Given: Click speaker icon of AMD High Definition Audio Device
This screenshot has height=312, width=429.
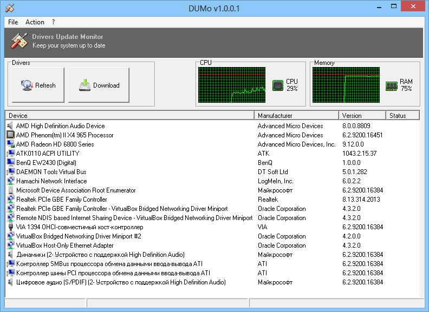Looking at the screenshot, I should click(10, 125).
